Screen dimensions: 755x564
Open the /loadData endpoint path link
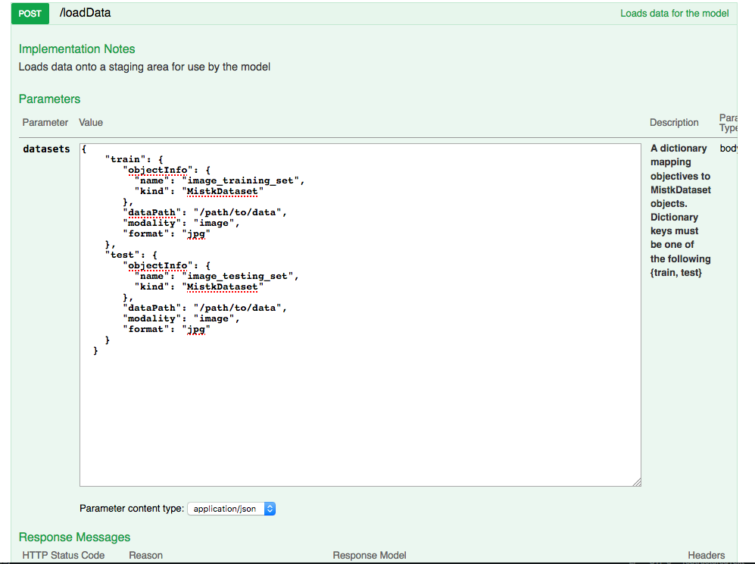point(85,13)
